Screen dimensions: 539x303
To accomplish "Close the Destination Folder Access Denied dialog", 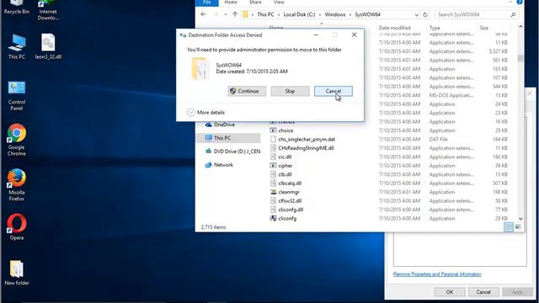I will [x=354, y=35].
